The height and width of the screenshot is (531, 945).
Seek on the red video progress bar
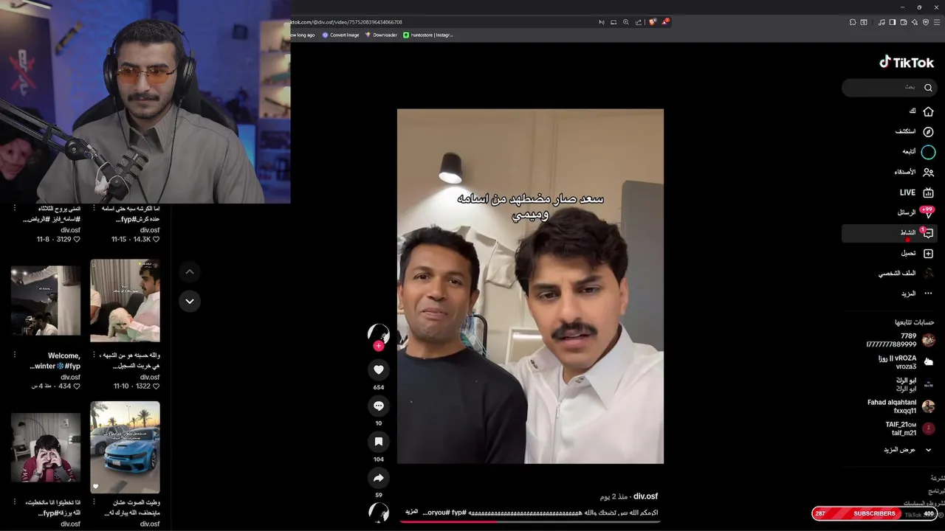coord(530,521)
